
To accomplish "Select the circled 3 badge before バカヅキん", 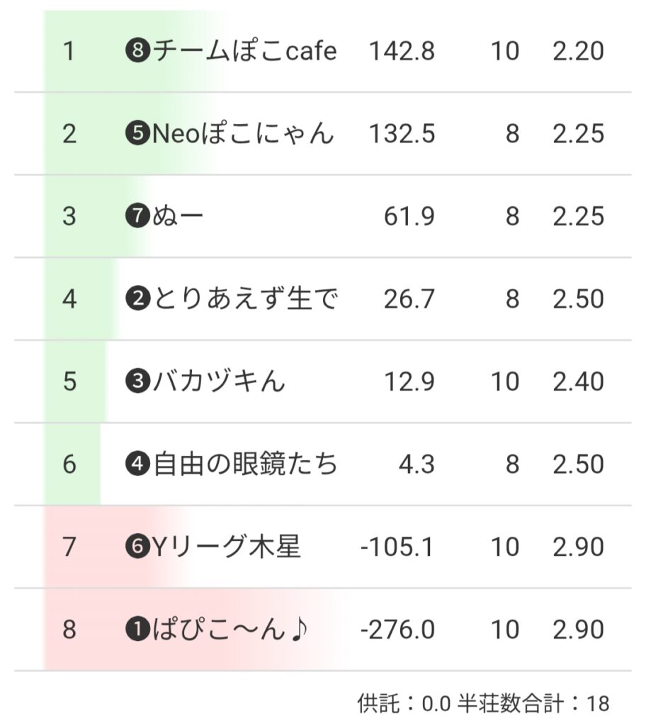I will coord(137,381).
